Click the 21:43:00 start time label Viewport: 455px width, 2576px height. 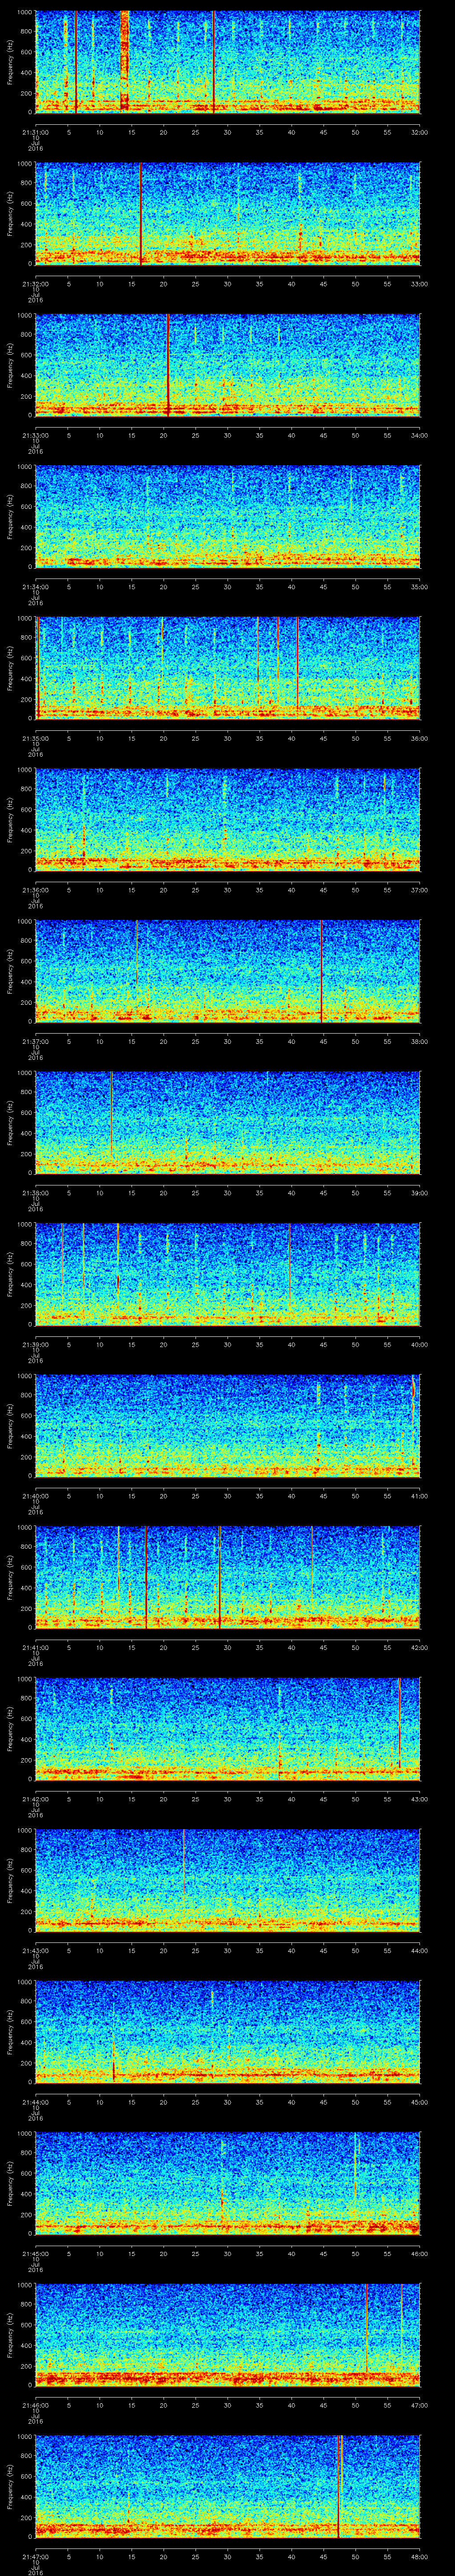pyautogui.click(x=35, y=1950)
